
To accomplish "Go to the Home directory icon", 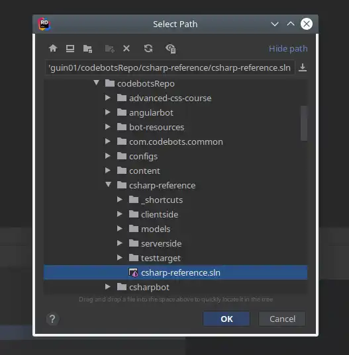I will [53, 48].
